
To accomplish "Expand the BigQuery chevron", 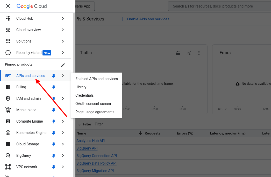I will click(x=63, y=155).
